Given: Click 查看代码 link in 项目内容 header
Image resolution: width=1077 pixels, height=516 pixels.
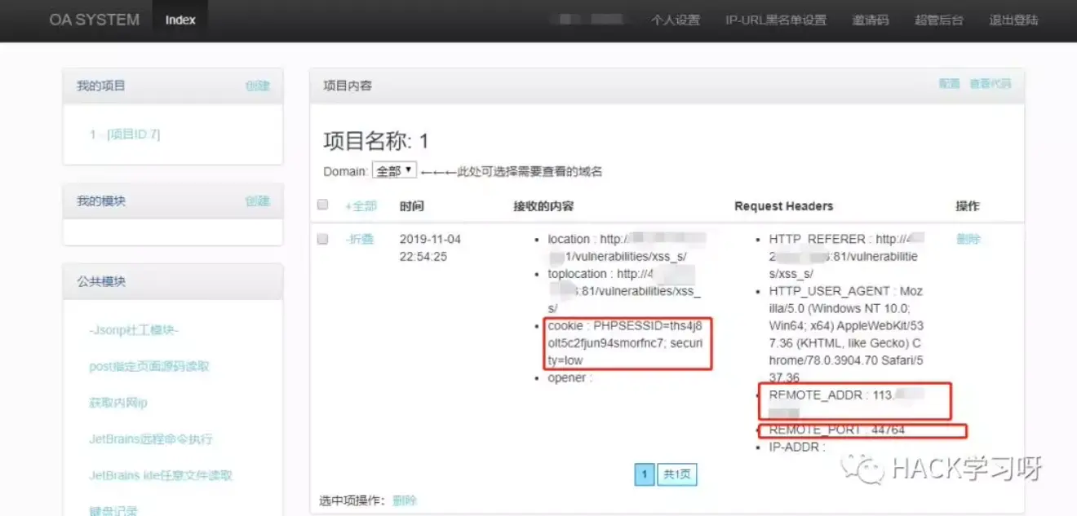Looking at the screenshot, I should [991, 84].
